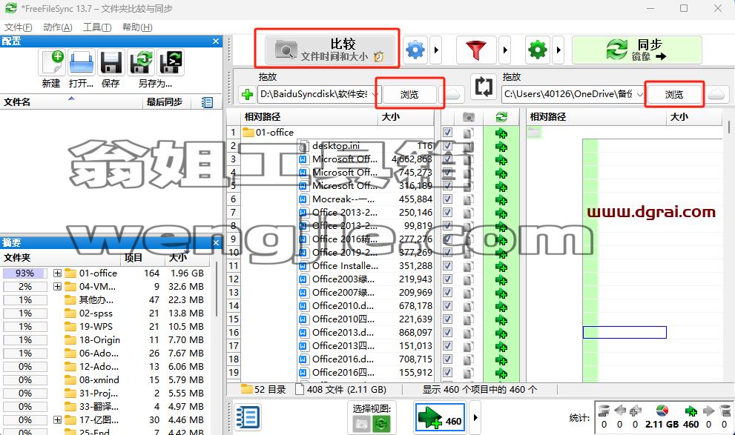Open comparison settings blue gear icon

(x=415, y=50)
